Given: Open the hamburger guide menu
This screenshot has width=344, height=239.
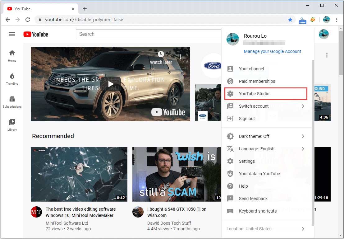Looking at the screenshot, I should click(x=12, y=34).
